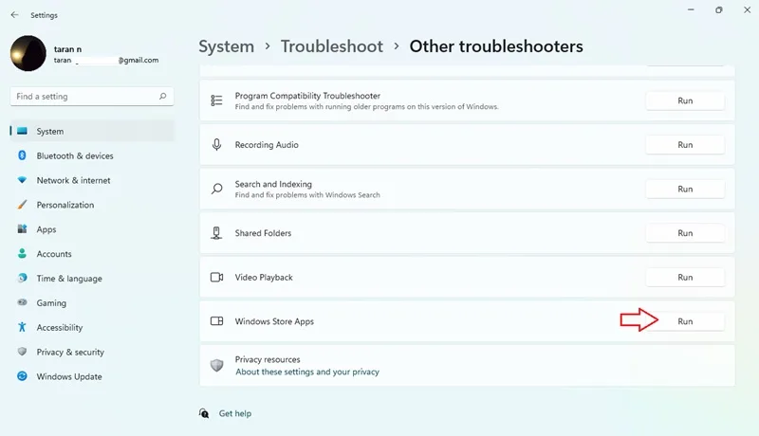Click the Program Compatibility list icon
The image size is (759, 436).
coord(216,100)
